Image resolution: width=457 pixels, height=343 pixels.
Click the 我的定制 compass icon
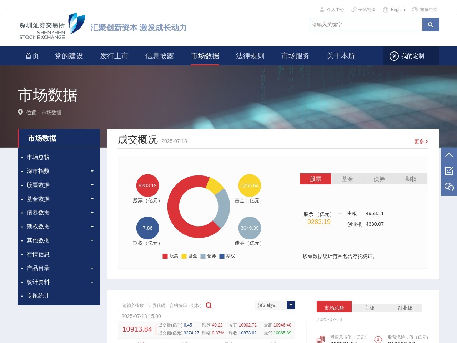pos(394,56)
